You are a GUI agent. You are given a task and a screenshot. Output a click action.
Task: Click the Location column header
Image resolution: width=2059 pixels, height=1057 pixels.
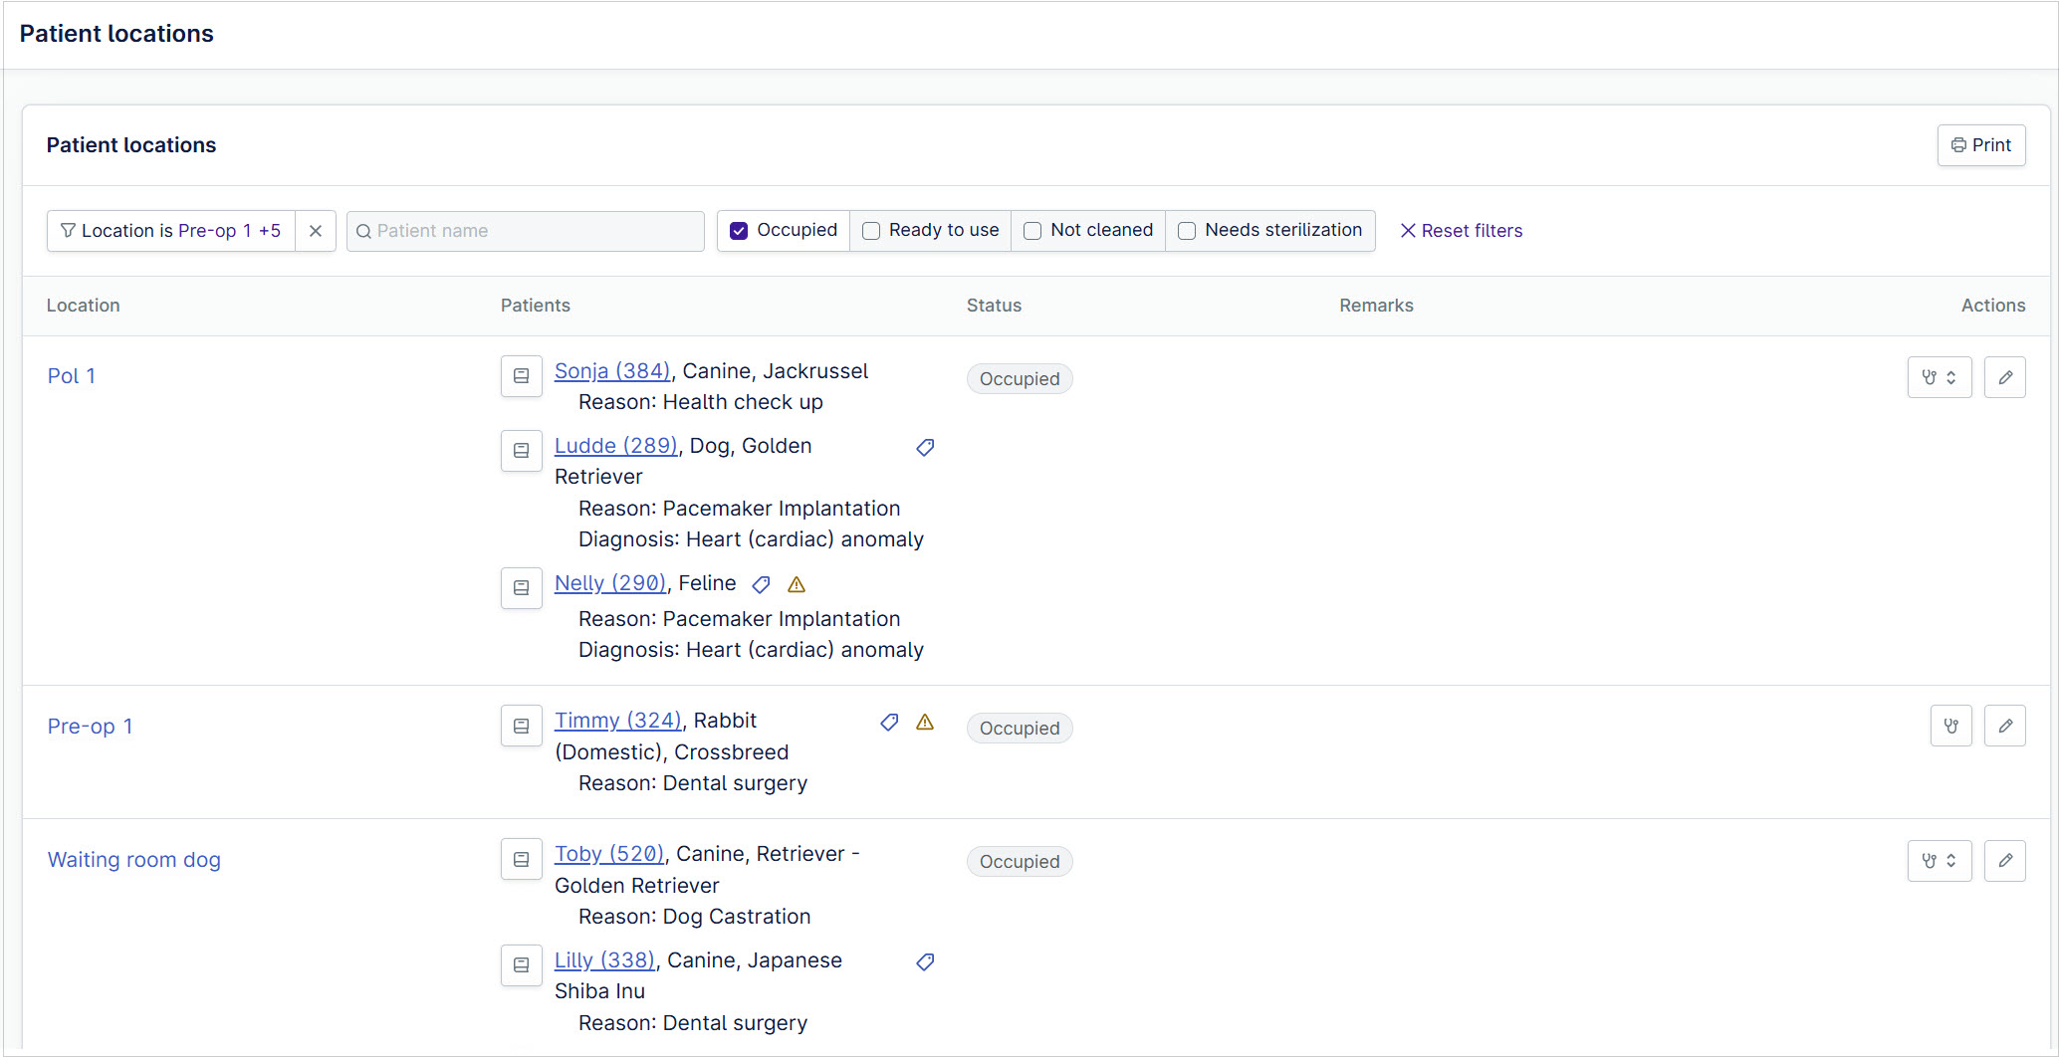83,306
